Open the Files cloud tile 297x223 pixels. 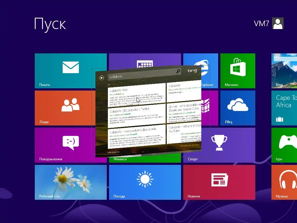(x=238, y=108)
